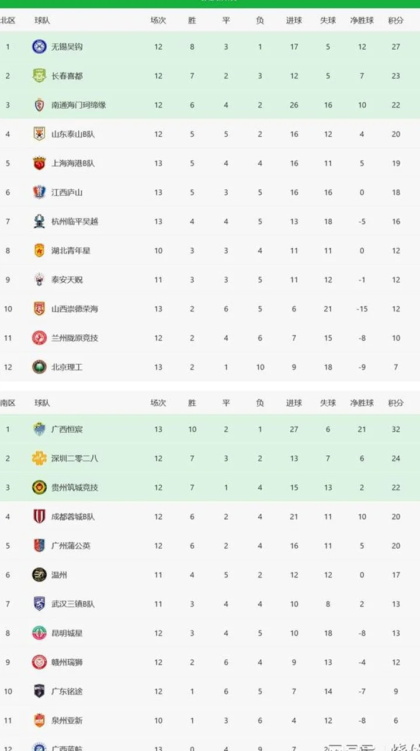420x751 pixels.
Task: Click the 无锡吴钩 team logo
Action: [39, 47]
